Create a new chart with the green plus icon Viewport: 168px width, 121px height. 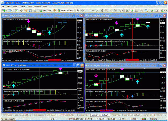pos(4,10)
